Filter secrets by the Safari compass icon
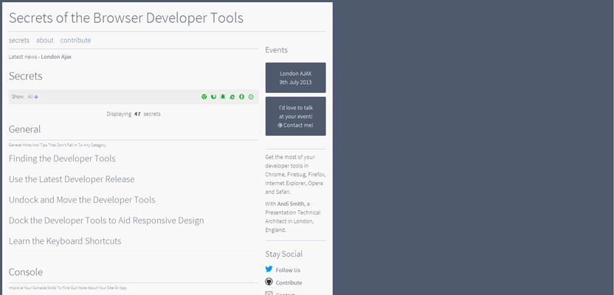 point(251,97)
